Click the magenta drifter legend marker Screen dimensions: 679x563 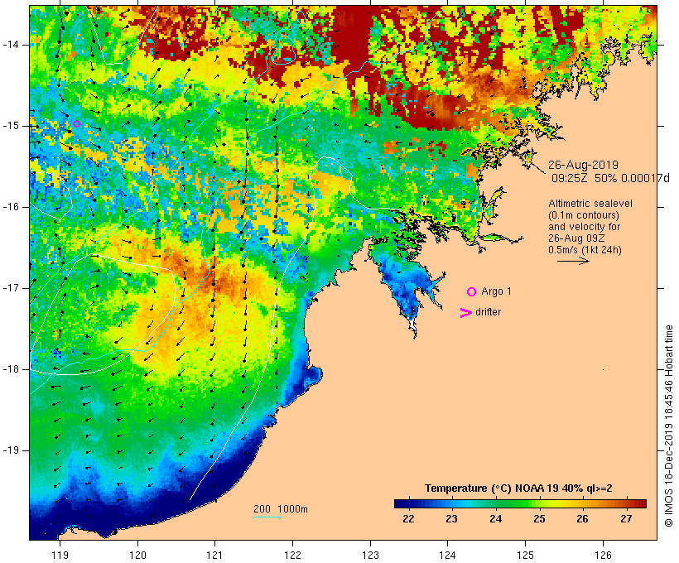(x=465, y=313)
